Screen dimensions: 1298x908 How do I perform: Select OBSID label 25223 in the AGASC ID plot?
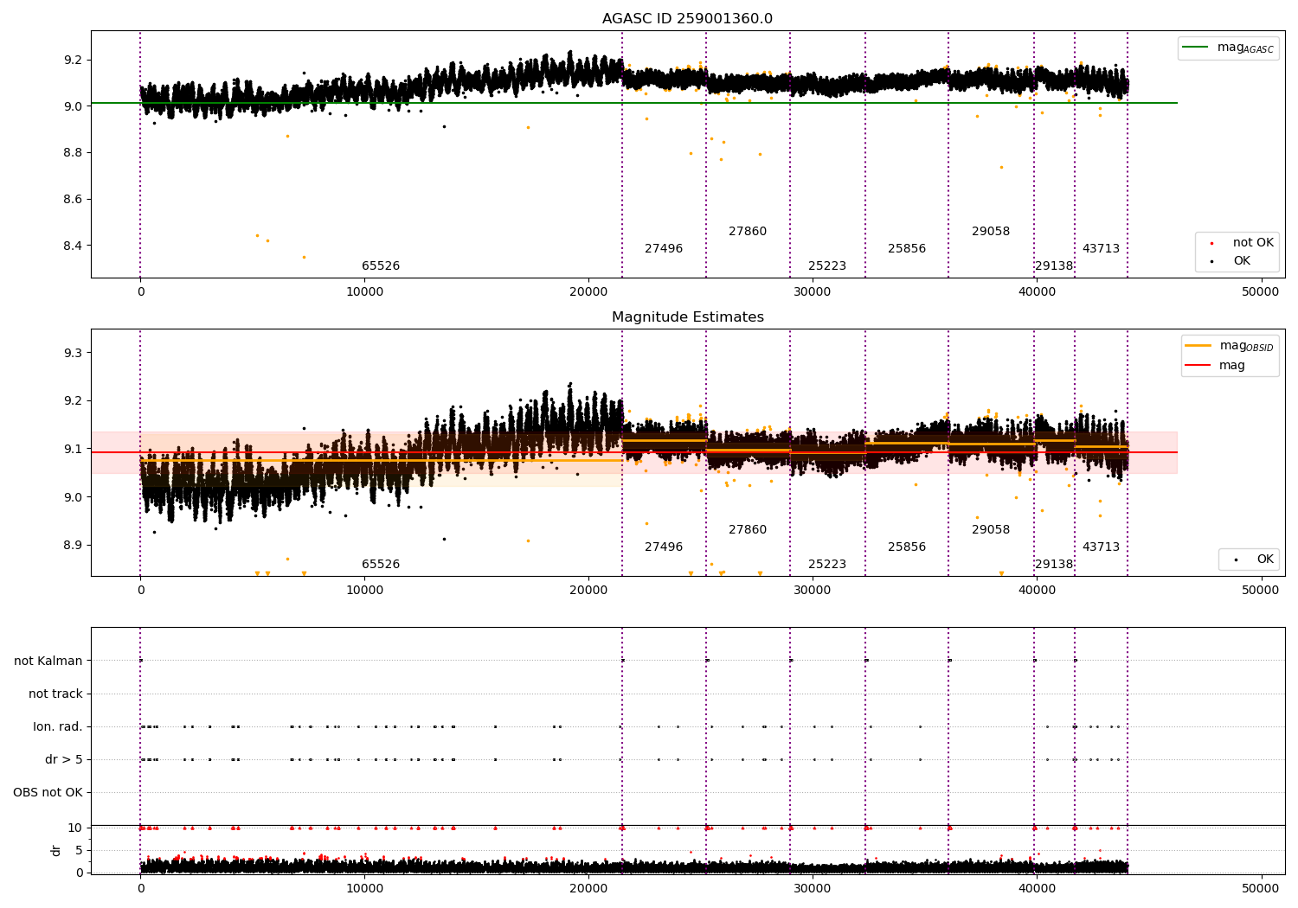827,266
